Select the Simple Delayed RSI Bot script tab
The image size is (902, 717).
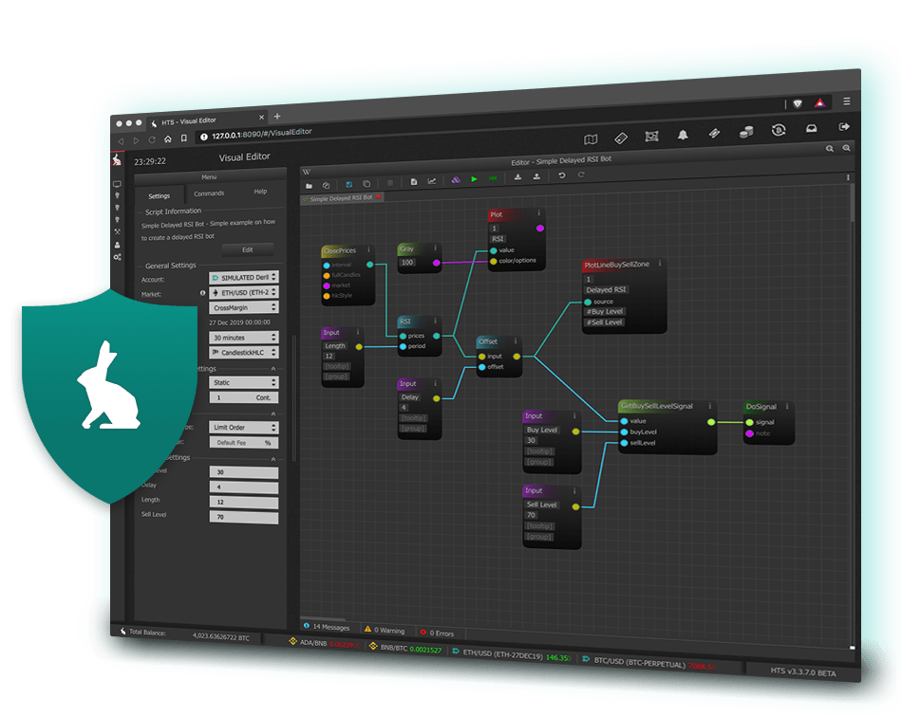[341, 198]
